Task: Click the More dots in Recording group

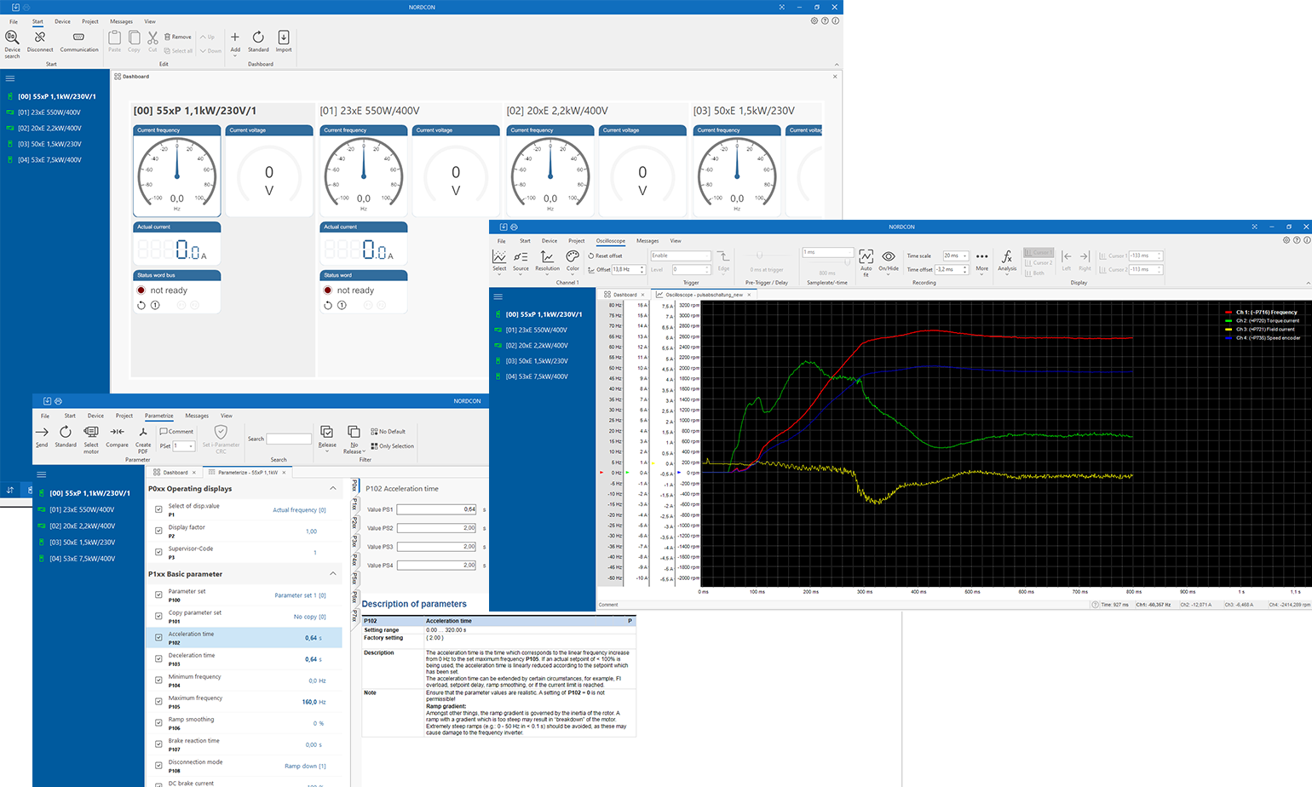Action: tap(982, 256)
